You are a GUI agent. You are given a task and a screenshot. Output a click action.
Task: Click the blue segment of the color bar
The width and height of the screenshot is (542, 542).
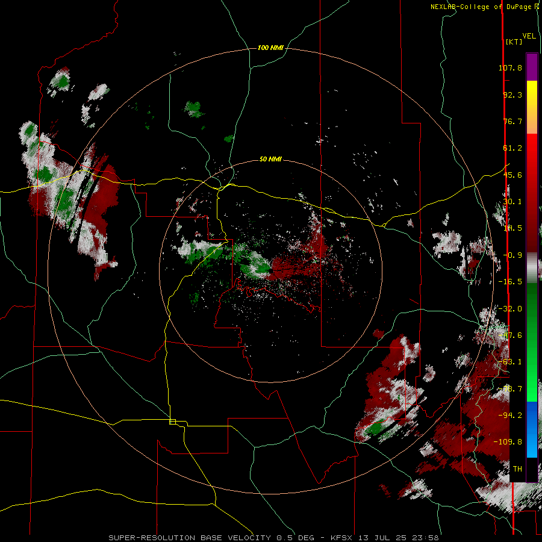(x=532, y=429)
